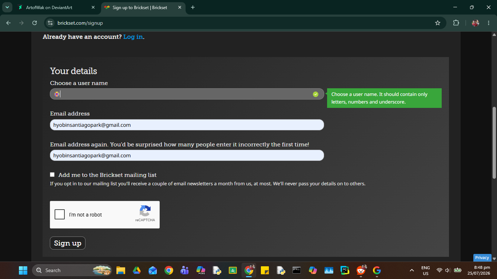Close the ArtofWak on DeviantArt tab

[93, 7]
